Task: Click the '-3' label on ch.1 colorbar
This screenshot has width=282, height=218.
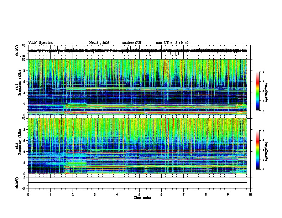Action: 263,72
